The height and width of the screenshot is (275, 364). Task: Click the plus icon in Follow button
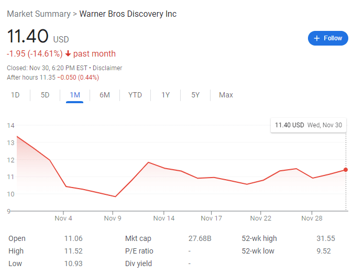(317, 38)
